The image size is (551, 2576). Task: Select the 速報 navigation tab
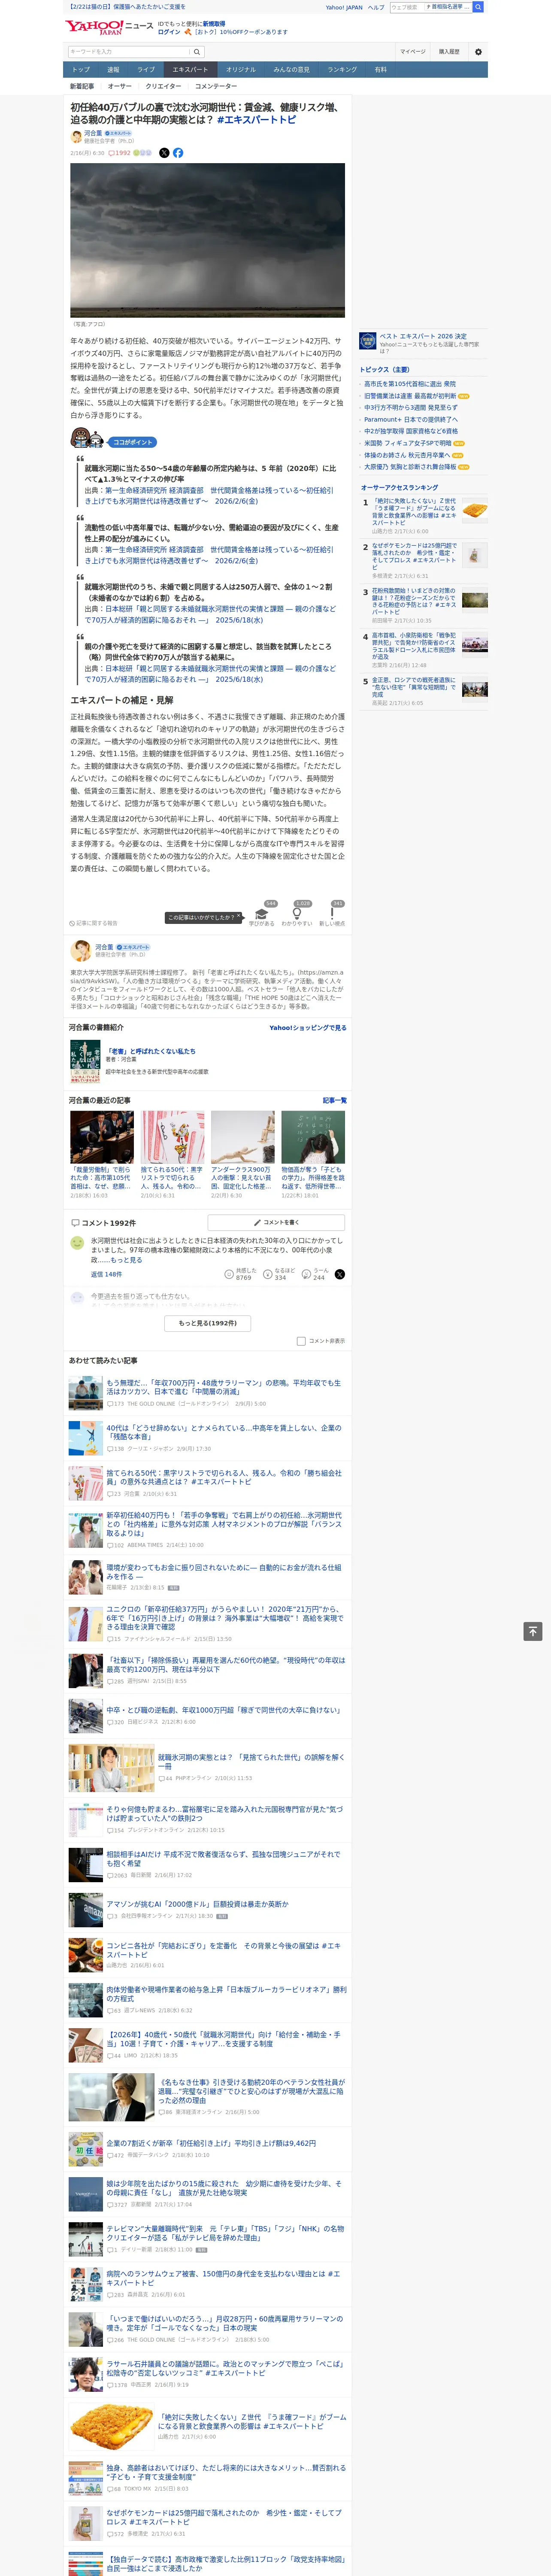pyautogui.click(x=113, y=70)
